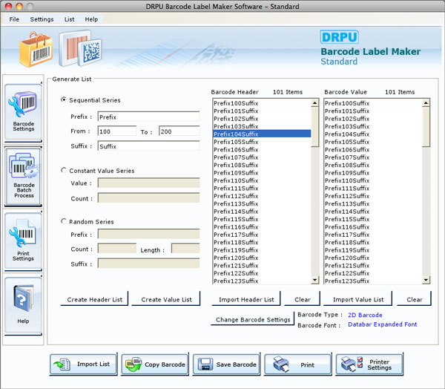
Task: Click Barcode Value scrollbar down arrow
Action: [426, 280]
